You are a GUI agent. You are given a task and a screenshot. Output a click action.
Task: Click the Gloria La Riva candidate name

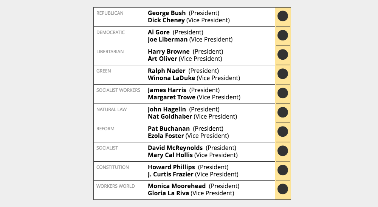[168, 193]
